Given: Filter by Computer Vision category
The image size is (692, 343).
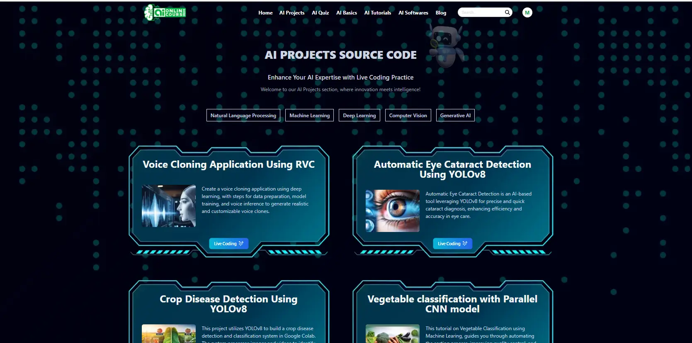Looking at the screenshot, I should pos(408,115).
